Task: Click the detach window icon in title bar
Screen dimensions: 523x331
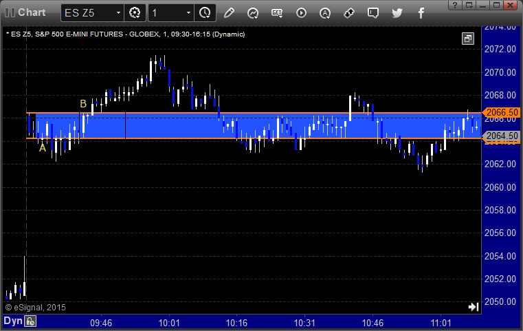Action: [469, 5]
